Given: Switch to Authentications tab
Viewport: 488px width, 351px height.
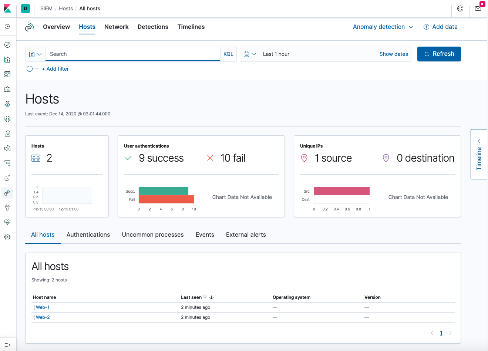Looking at the screenshot, I should [x=88, y=235].
